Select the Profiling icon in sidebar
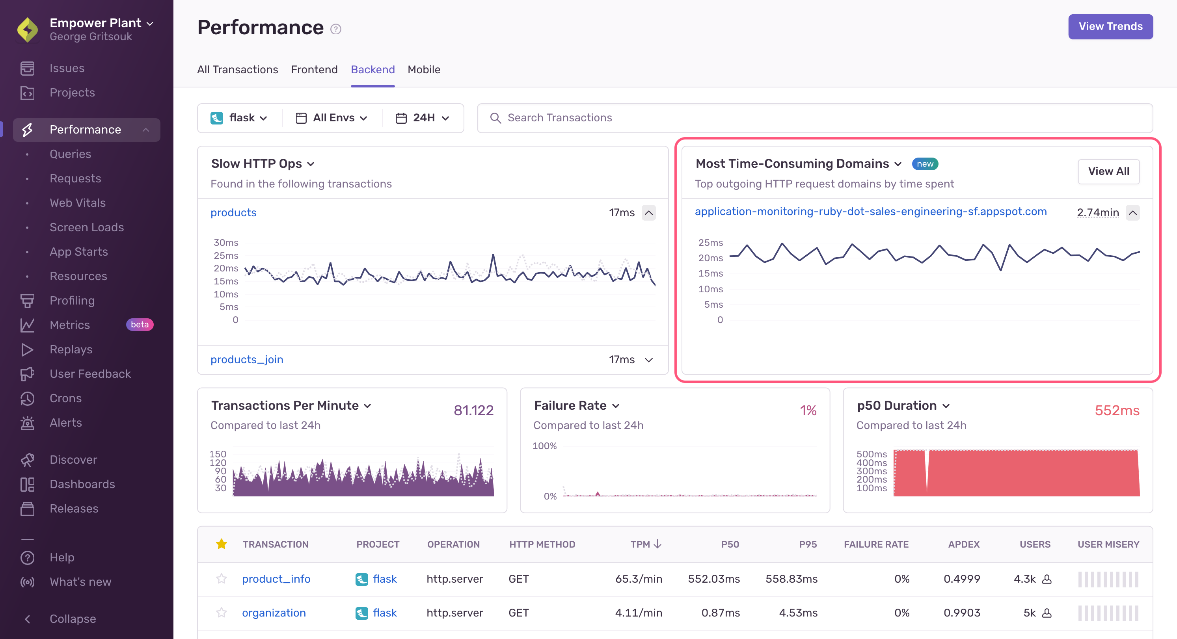The image size is (1177, 639). tap(28, 301)
